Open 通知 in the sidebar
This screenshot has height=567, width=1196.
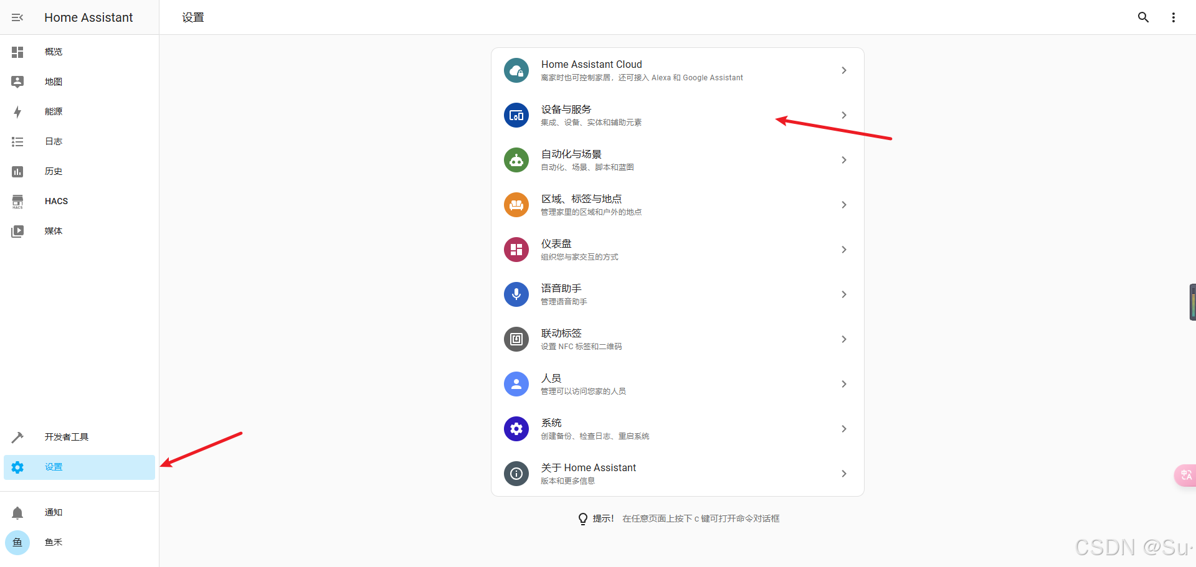(79, 512)
